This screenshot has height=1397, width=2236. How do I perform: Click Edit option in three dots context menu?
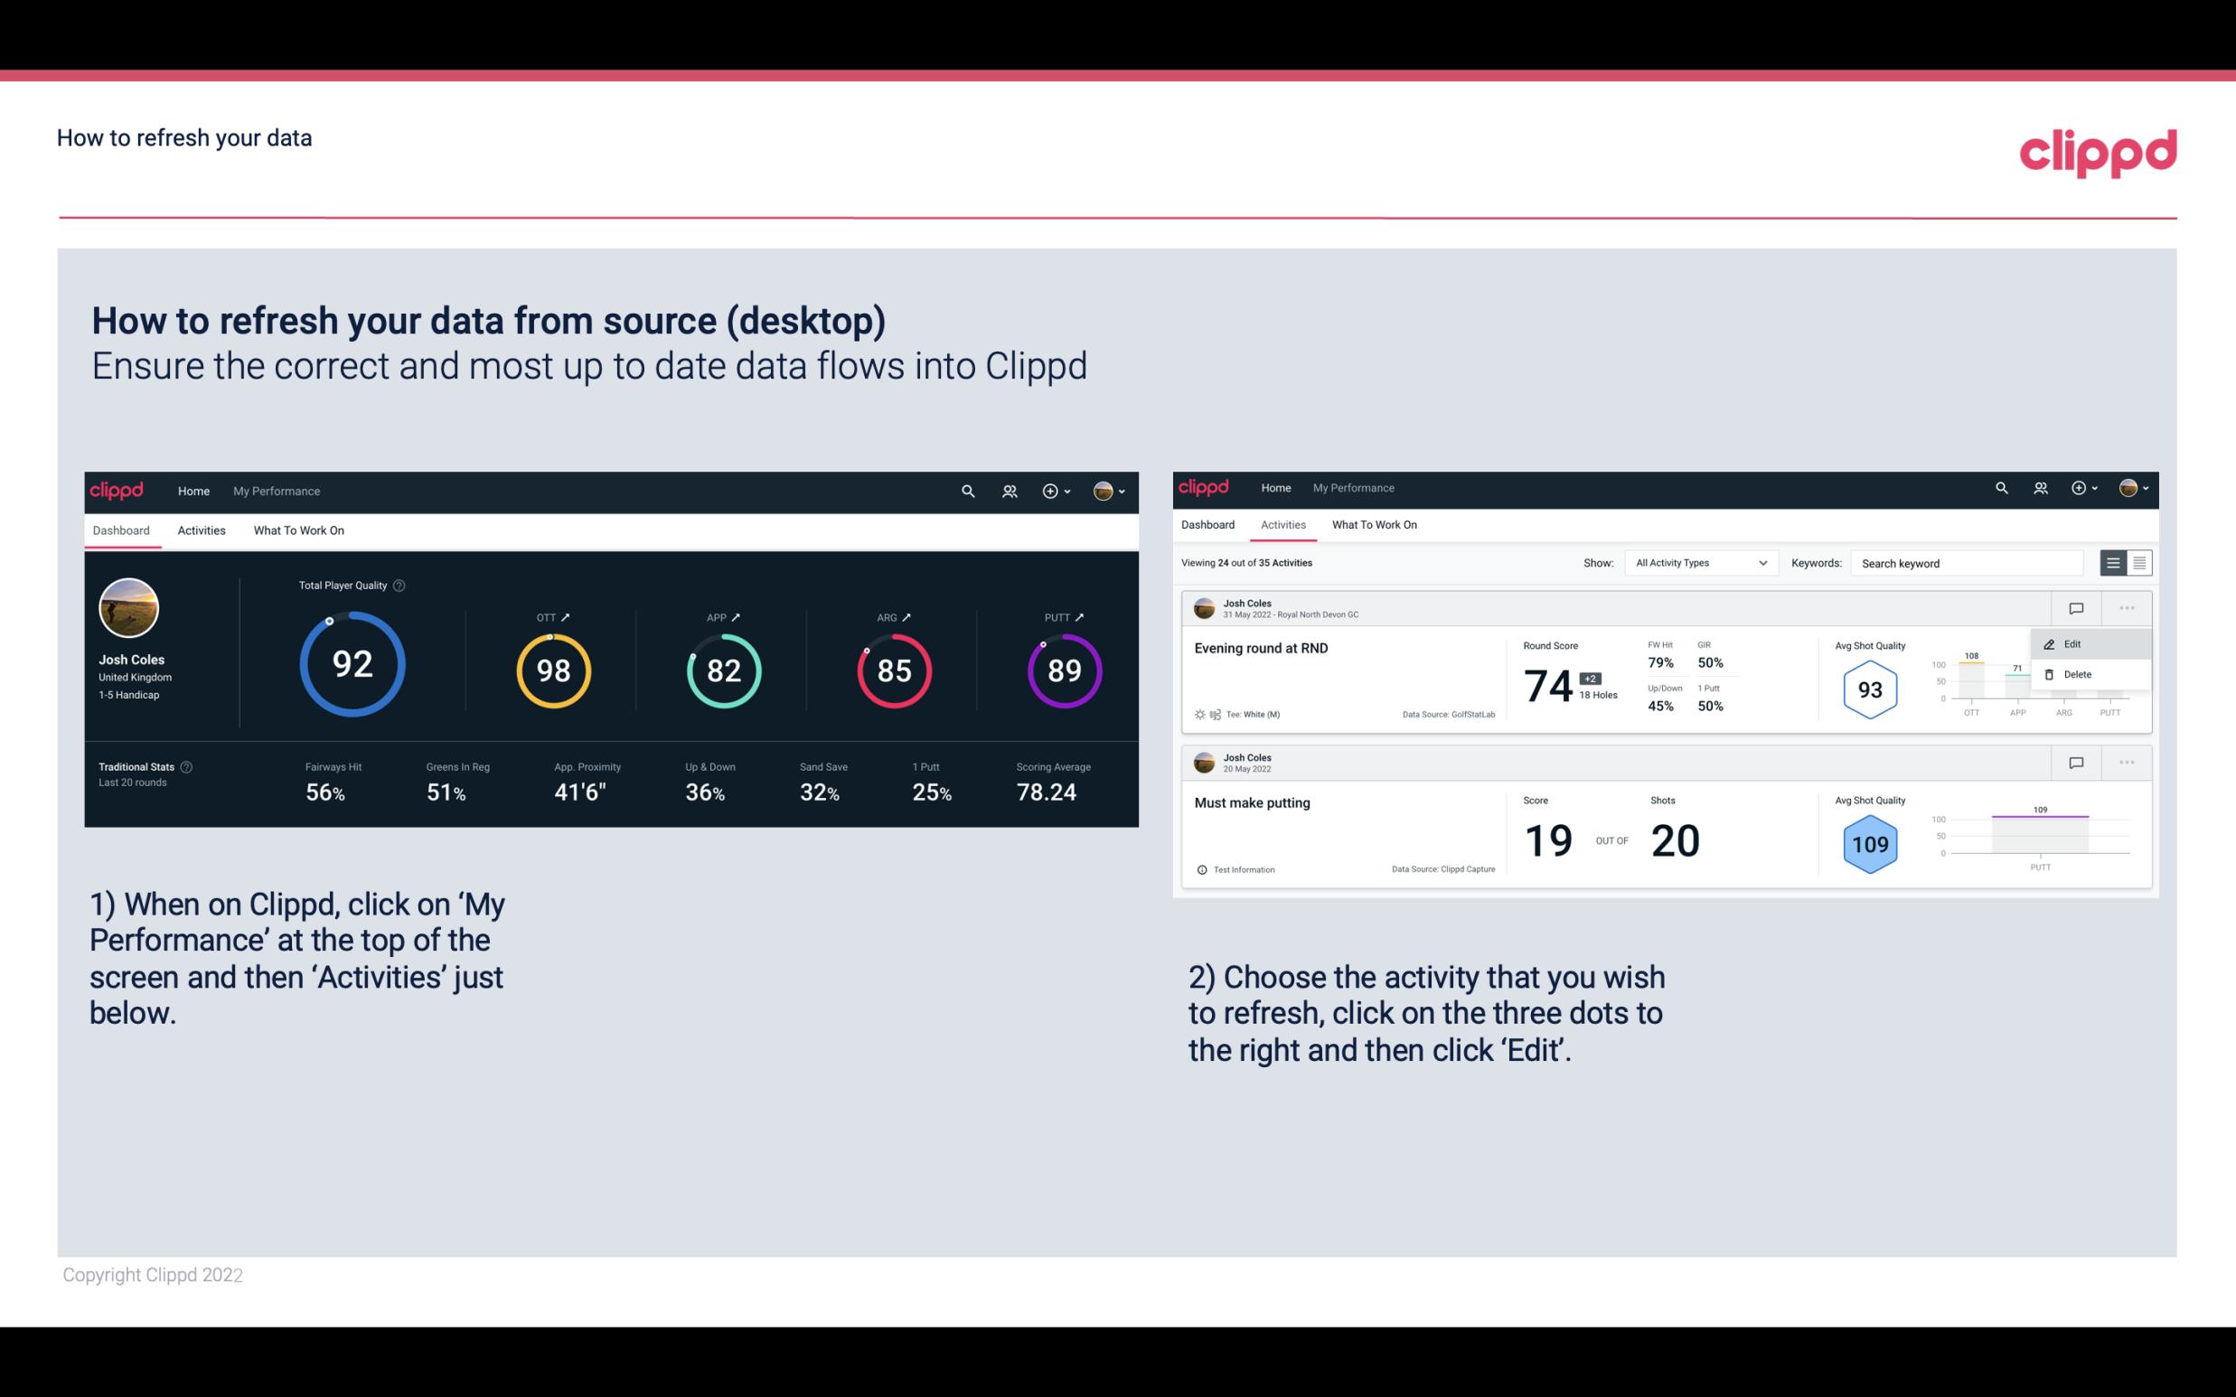point(2077,643)
